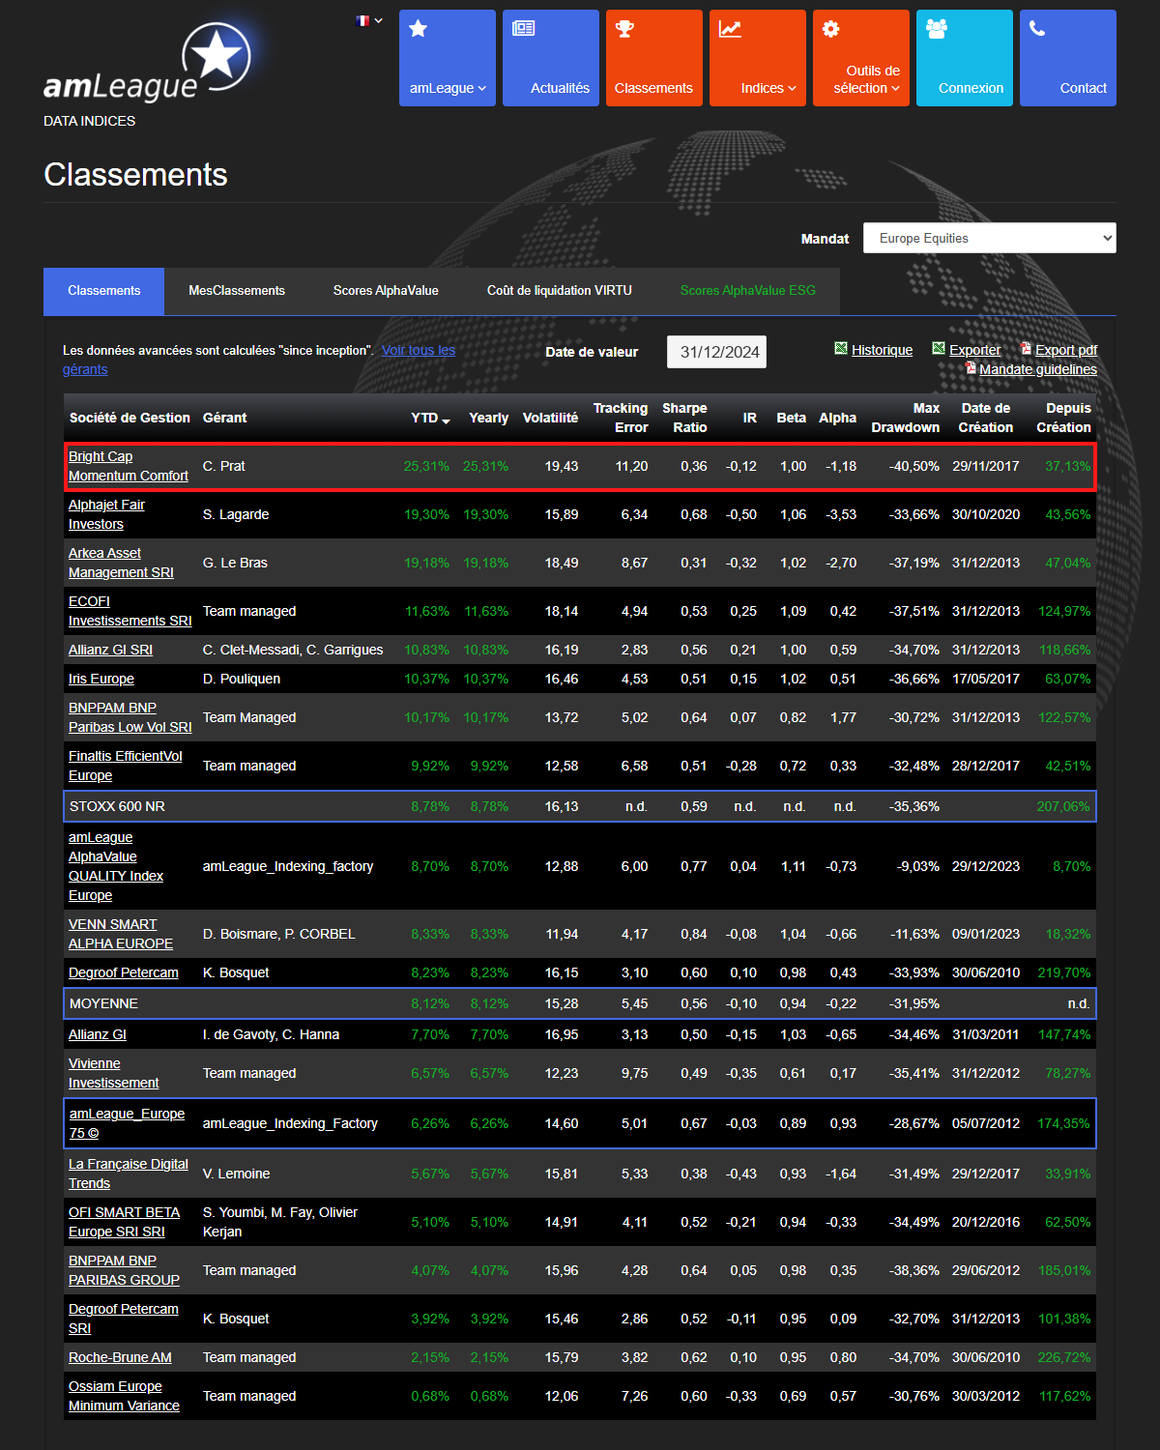1160x1450 pixels.
Task: Click the trophy icon on Classements tile
Action: pyautogui.click(x=624, y=29)
